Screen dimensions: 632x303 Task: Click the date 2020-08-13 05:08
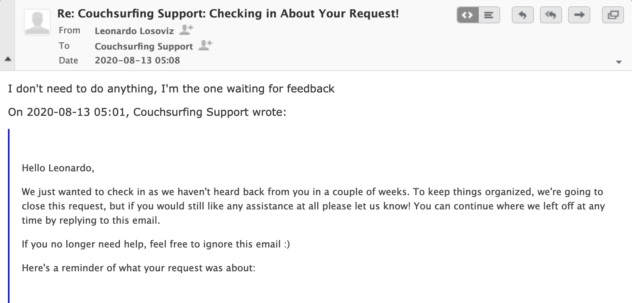tap(137, 61)
